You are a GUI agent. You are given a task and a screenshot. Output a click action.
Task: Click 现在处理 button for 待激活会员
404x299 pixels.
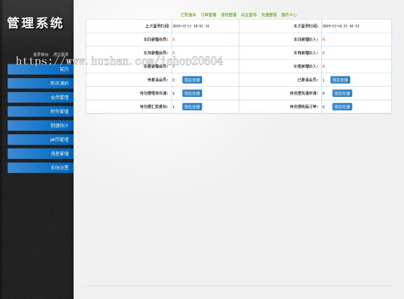(x=192, y=80)
